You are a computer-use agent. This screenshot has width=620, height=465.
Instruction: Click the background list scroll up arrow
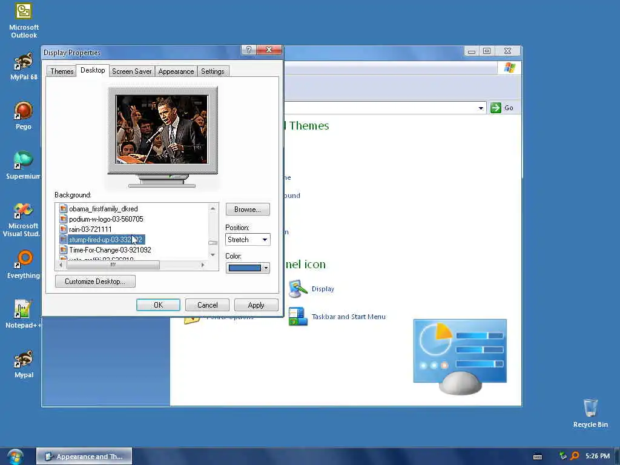pos(213,208)
